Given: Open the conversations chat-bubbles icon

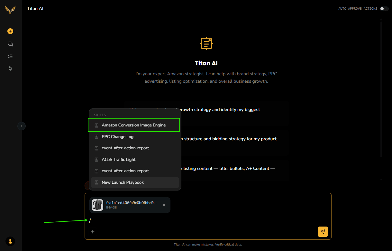Looking at the screenshot, I should pos(10,44).
